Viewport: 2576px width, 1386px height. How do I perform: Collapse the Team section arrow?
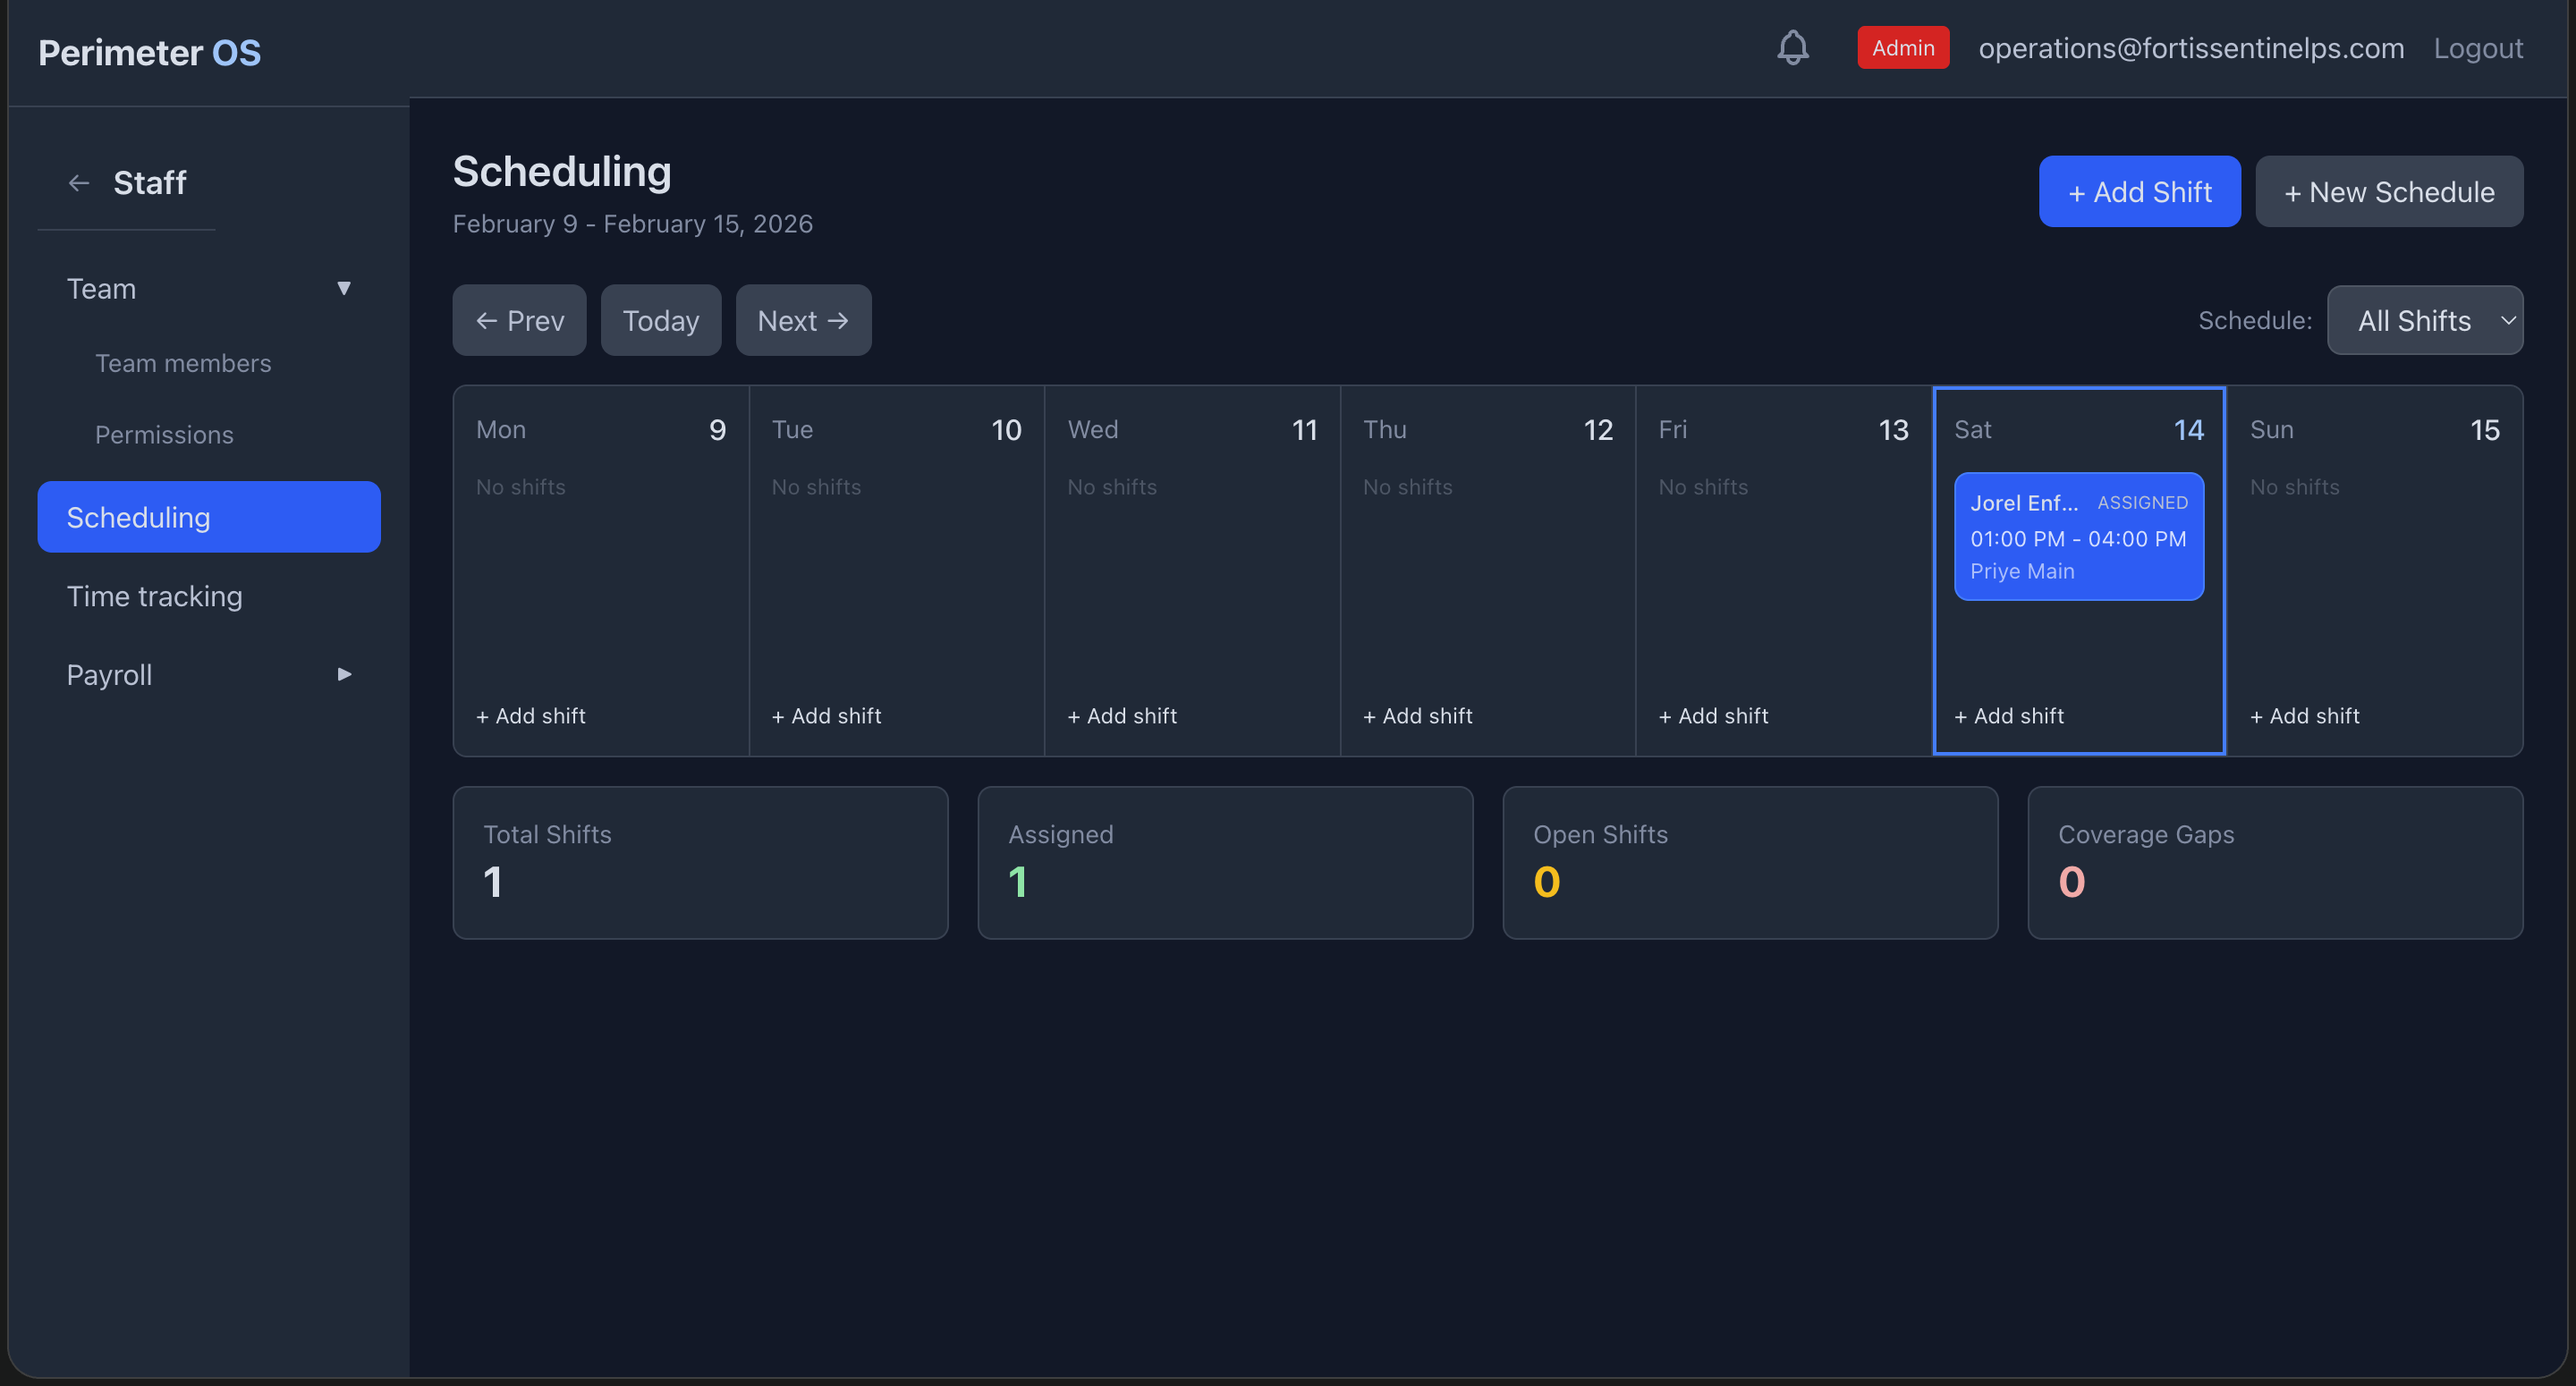344,289
